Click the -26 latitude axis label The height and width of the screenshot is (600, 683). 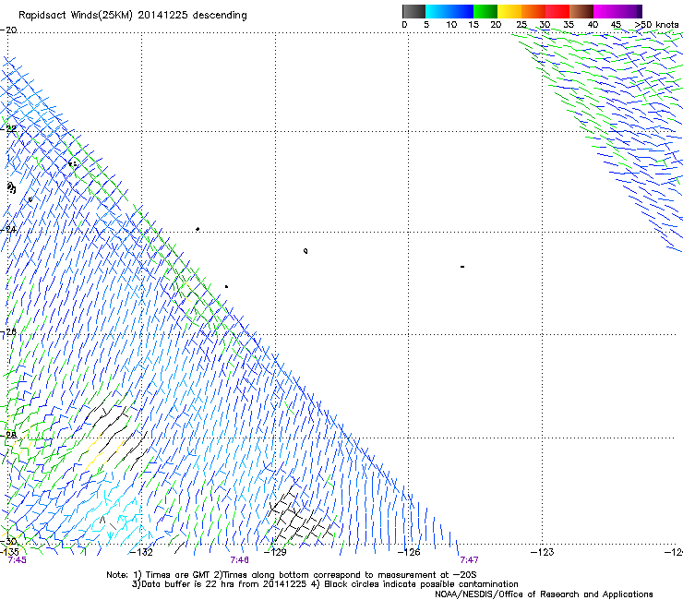coord(8,332)
